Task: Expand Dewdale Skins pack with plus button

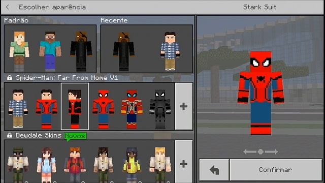Action: point(184,162)
